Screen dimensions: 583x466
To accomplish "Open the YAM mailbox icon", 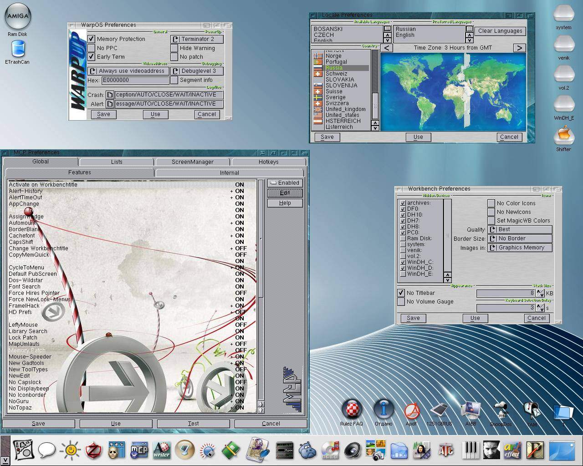I will 532,411.
